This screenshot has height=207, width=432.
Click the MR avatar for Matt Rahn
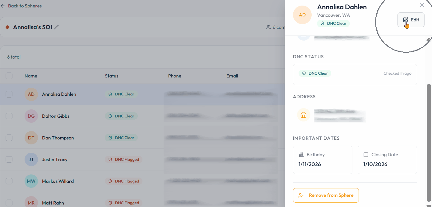[x=31, y=203]
